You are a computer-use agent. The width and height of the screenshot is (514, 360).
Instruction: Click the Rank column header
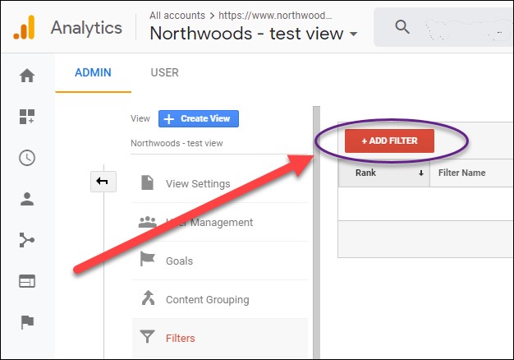click(384, 173)
